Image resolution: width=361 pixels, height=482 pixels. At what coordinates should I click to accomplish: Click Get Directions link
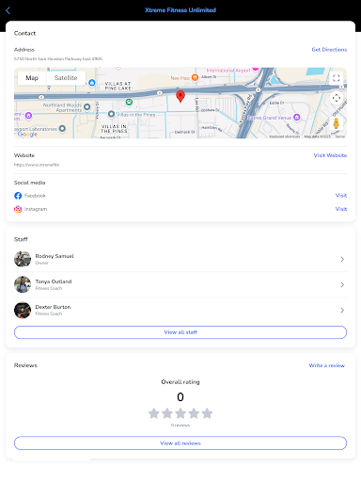[329, 50]
